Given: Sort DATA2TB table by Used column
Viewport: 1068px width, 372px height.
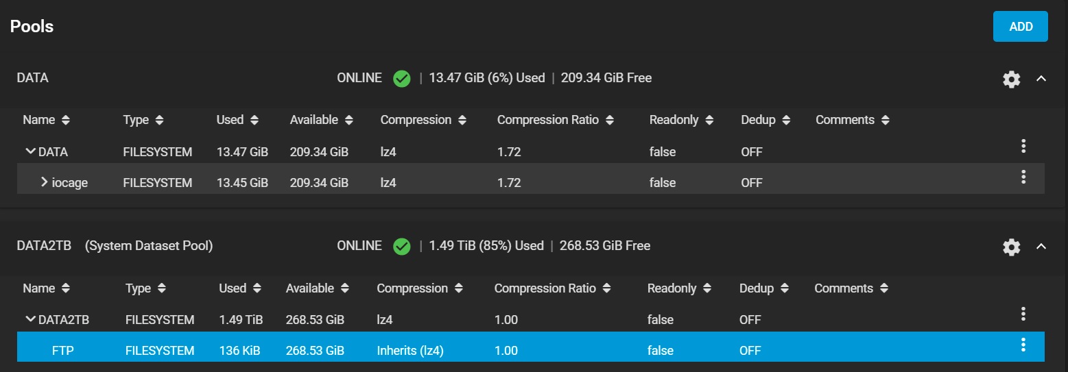Looking at the screenshot, I should (x=240, y=288).
